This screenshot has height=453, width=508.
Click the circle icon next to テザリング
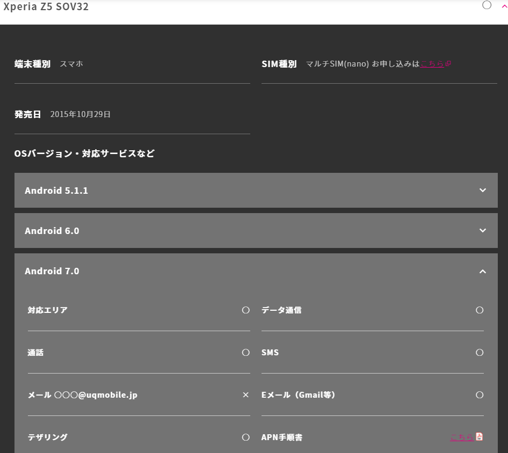point(246,437)
